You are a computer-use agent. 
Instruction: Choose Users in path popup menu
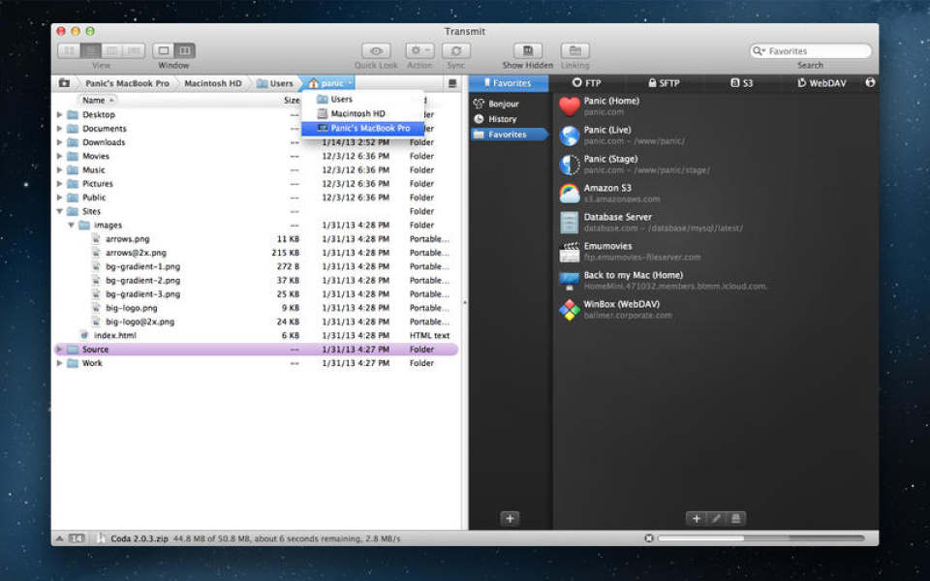(x=363, y=99)
